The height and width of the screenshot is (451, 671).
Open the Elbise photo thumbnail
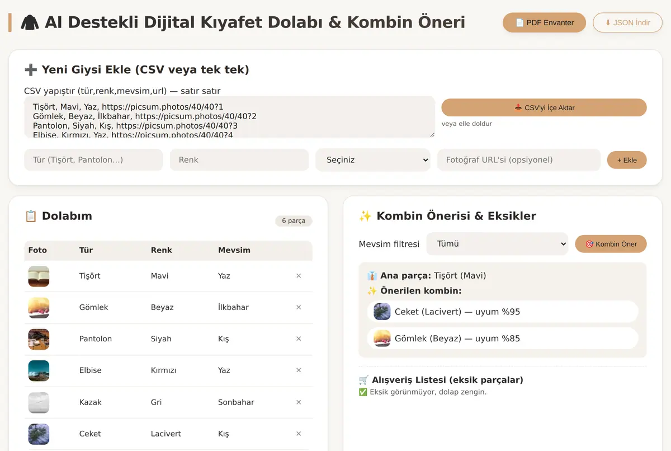[39, 370]
